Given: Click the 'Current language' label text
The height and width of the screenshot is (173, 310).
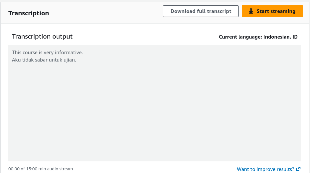Looking at the screenshot, I should tap(240, 37).
